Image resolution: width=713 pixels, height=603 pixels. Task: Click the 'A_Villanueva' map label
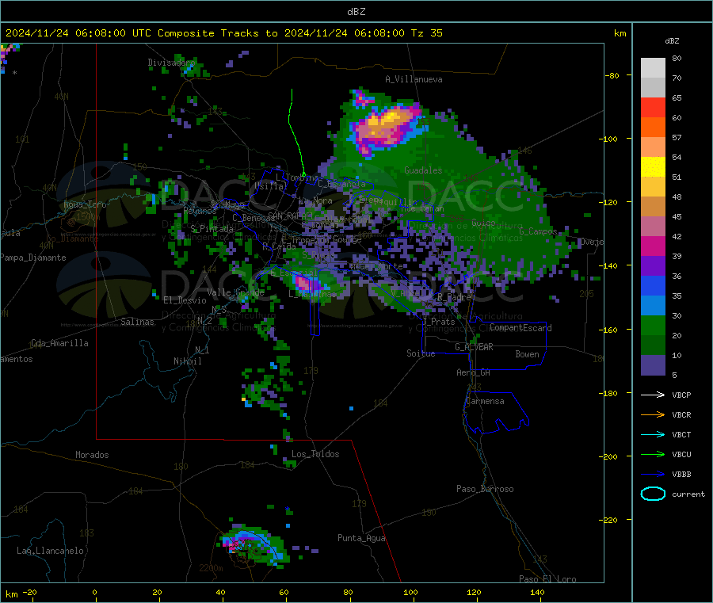coord(414,79)
